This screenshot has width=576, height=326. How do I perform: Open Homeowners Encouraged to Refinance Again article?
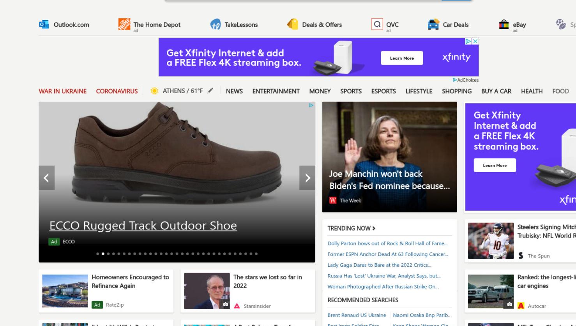click(130, 281)
